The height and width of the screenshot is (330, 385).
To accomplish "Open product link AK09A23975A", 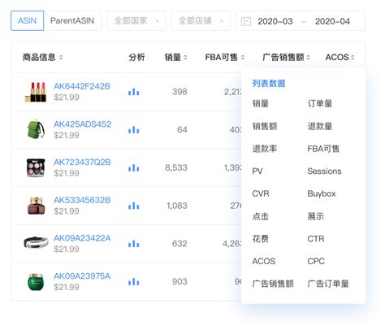I will click(82, 276).
